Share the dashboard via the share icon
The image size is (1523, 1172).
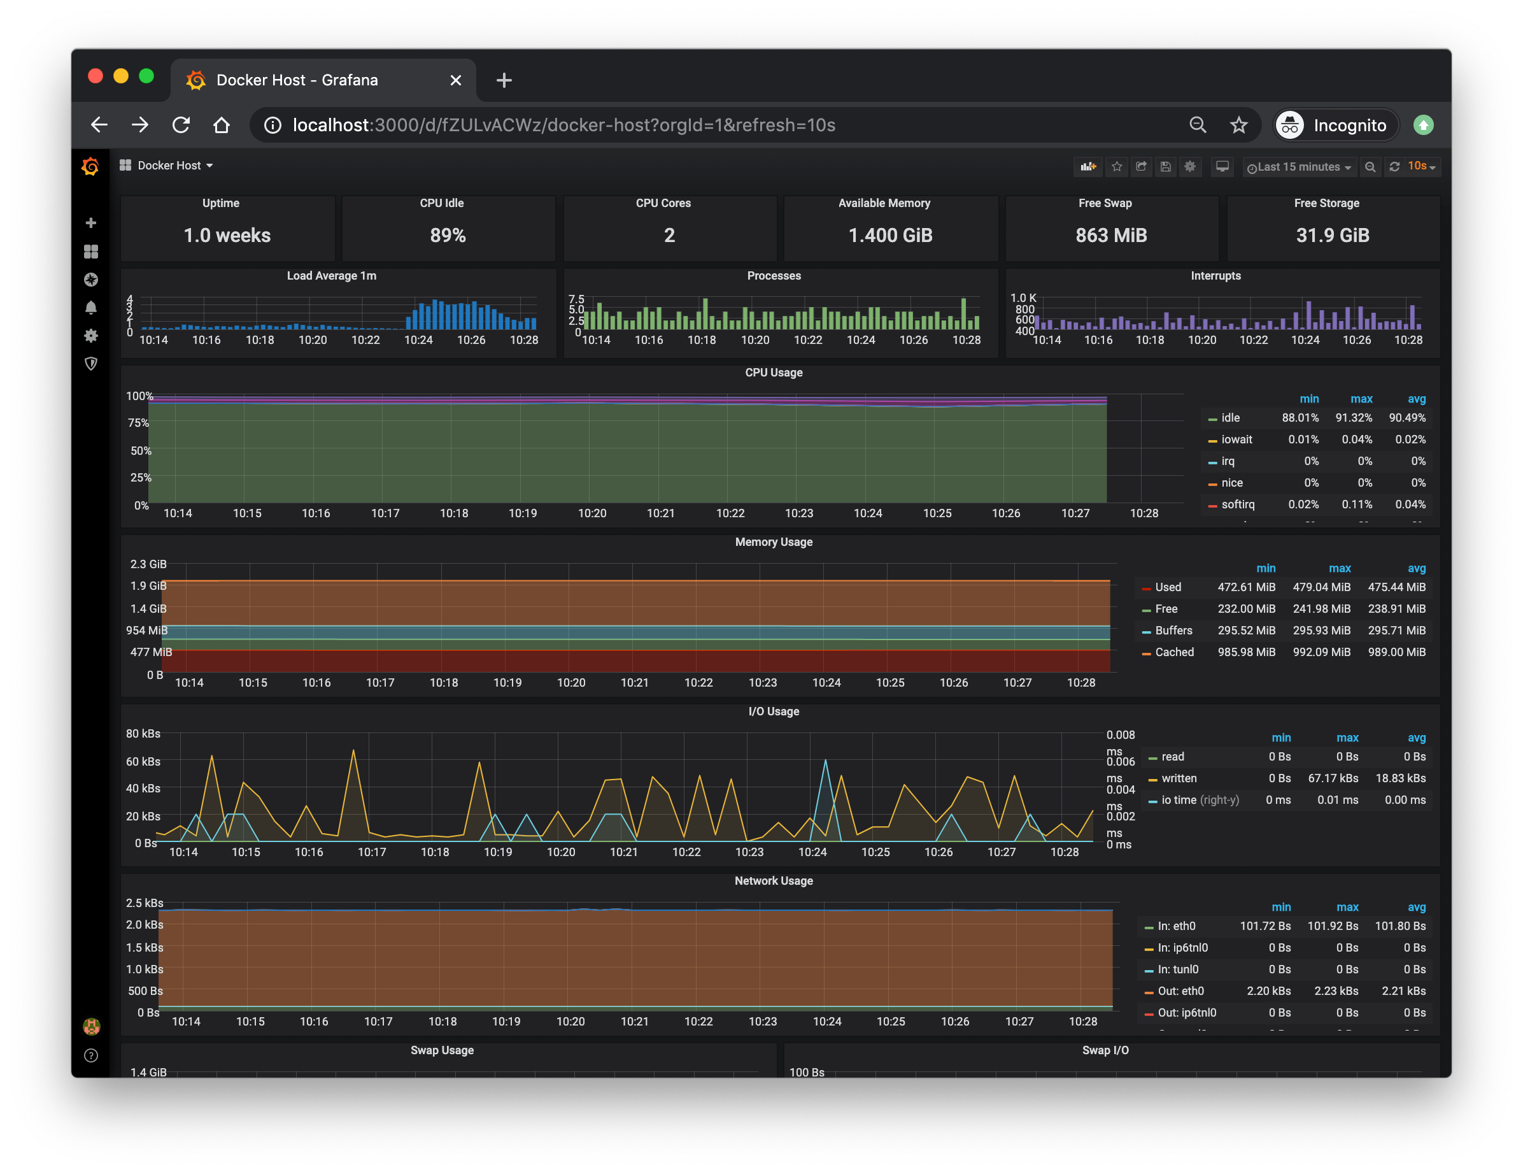(1142, 166)
